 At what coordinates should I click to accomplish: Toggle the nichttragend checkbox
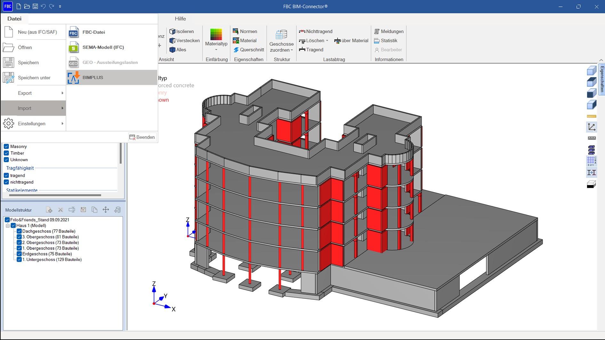pos(6,182)
